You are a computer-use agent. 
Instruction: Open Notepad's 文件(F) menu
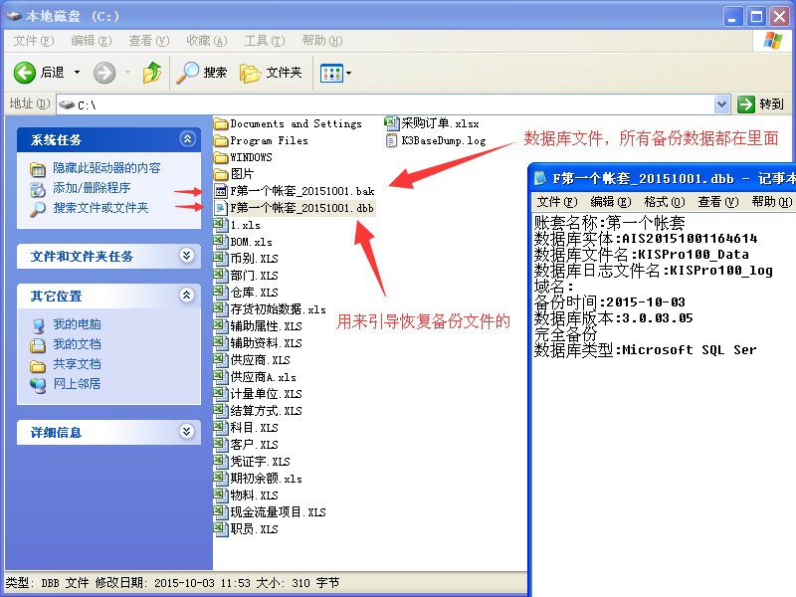557,202
